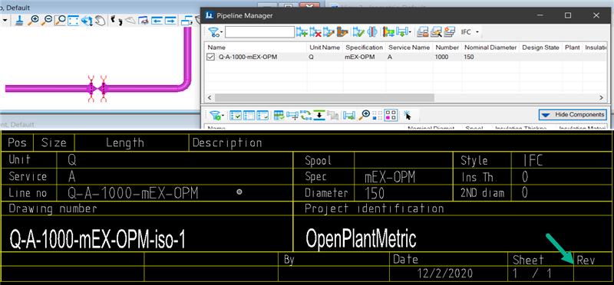Click the Update Brush icon in view toolbar

[x=18, y=21]
